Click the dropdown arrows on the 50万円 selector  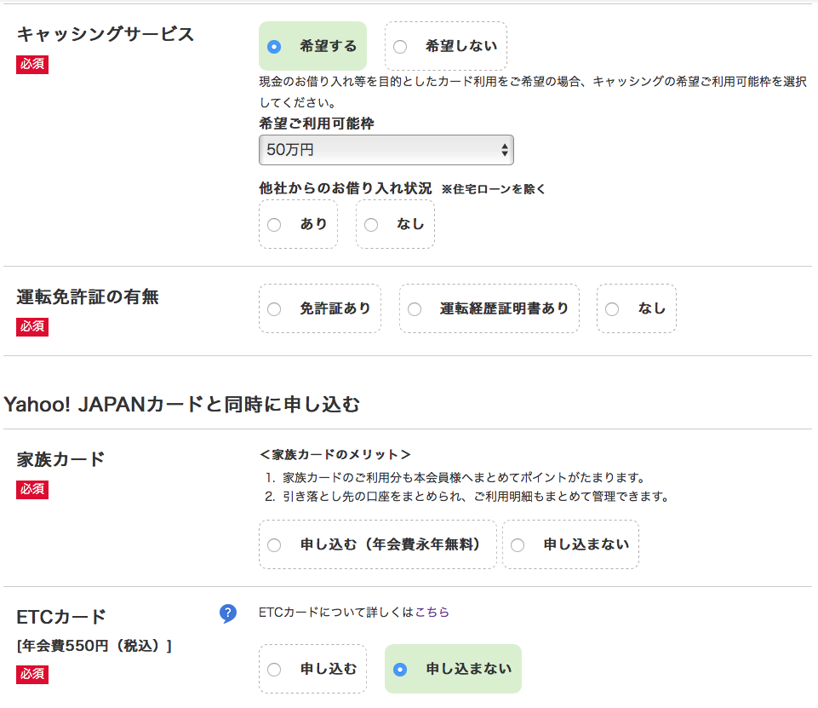point(505,150)
